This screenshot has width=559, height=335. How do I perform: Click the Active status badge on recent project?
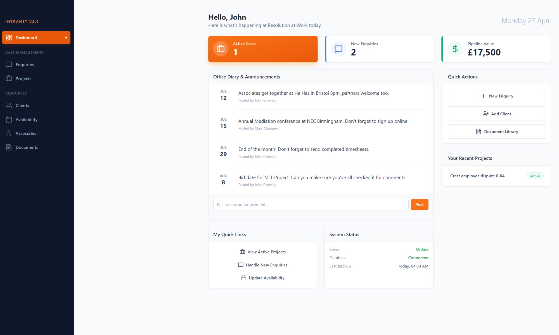coord(535,176)
